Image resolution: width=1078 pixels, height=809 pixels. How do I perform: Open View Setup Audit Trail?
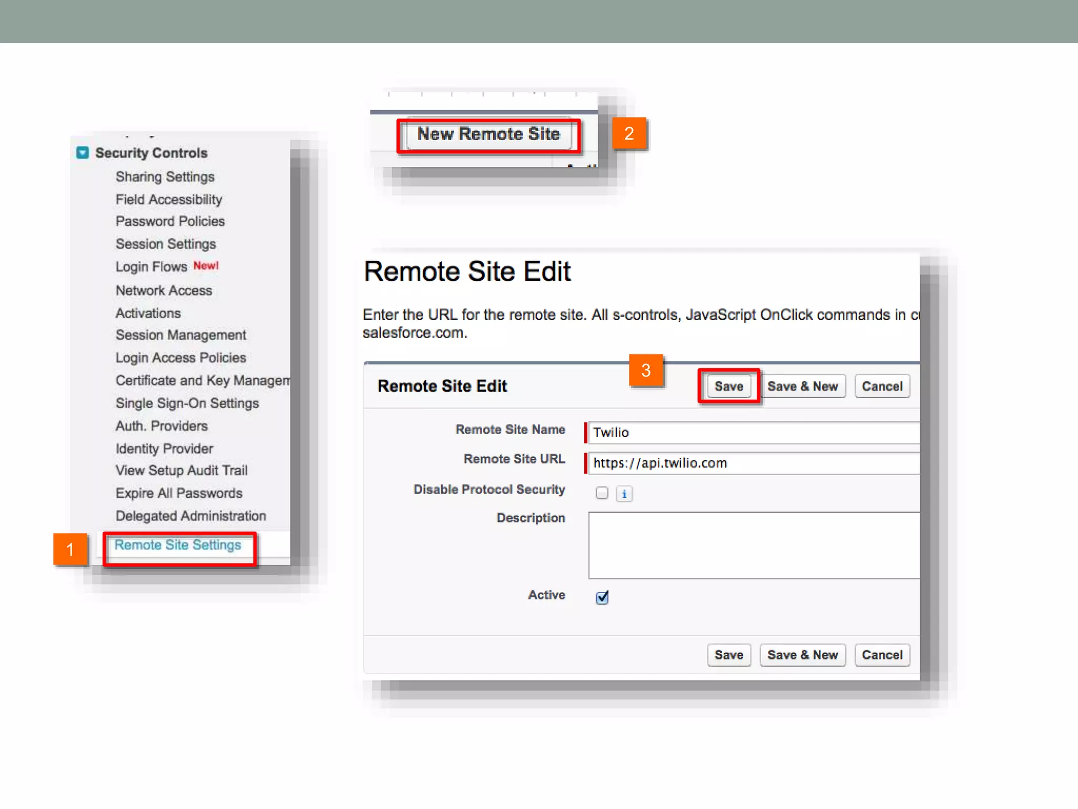pyautogui.click(x=181, y=470)
